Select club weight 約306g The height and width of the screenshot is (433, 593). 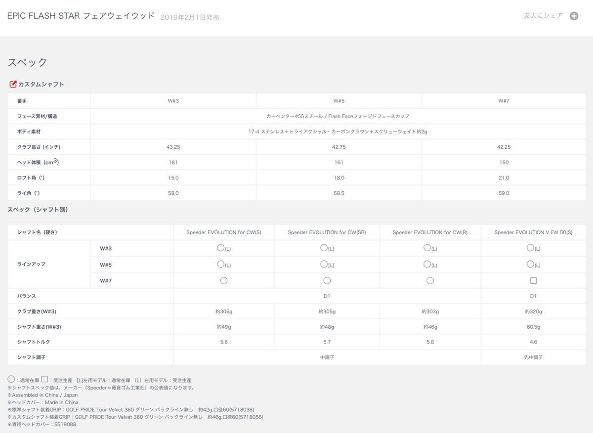[x=224, y=311]
